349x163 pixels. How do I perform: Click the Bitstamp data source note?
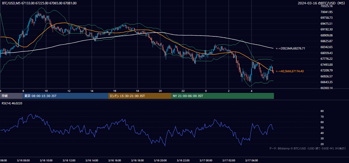[x=307, y=149]
